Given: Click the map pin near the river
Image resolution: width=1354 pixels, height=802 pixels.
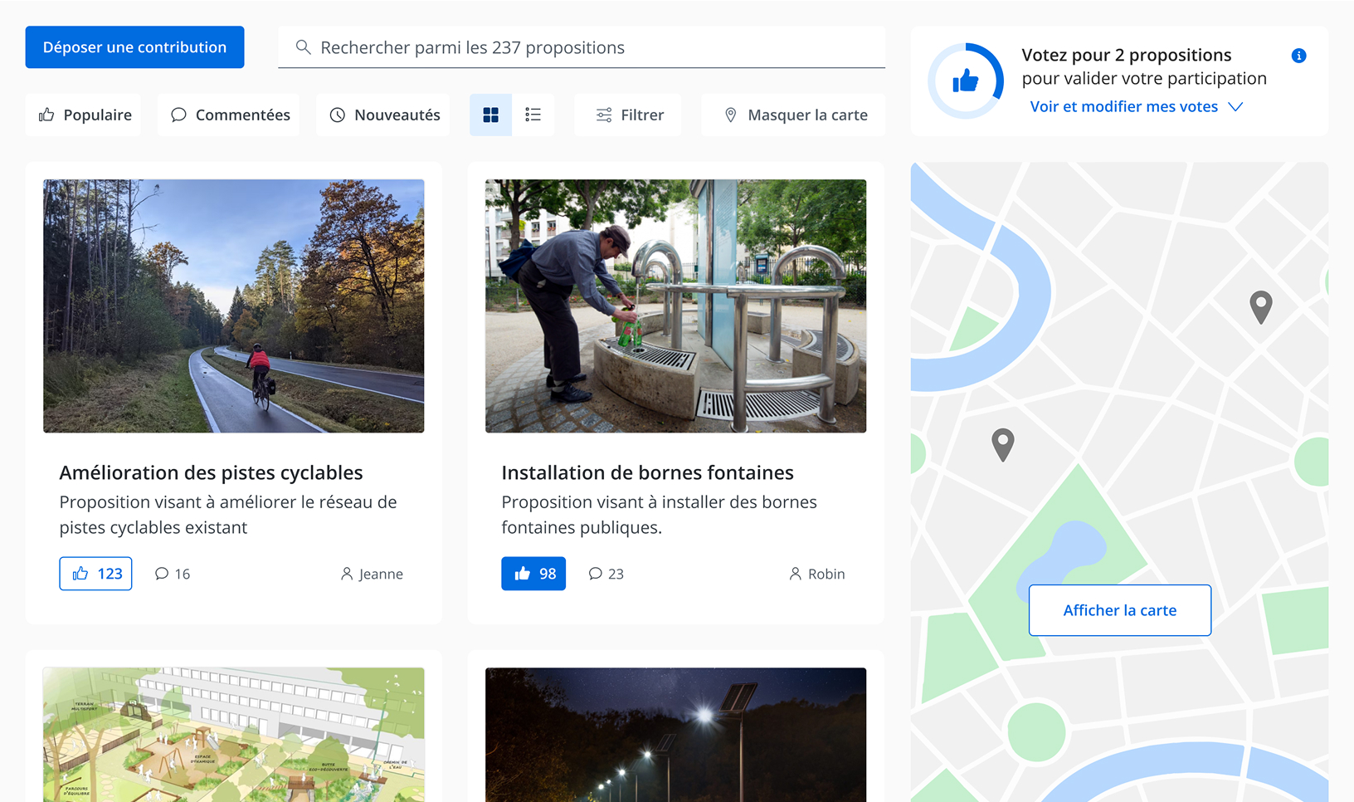Looking at the screenshot, I should (1002, 443).
